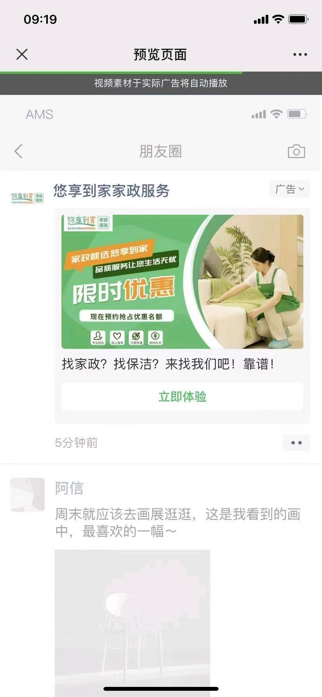Image resolution: width=322 pixels, height=697 pixels.
Task: Tap the 立即体验 button
Action: (182, 397)
